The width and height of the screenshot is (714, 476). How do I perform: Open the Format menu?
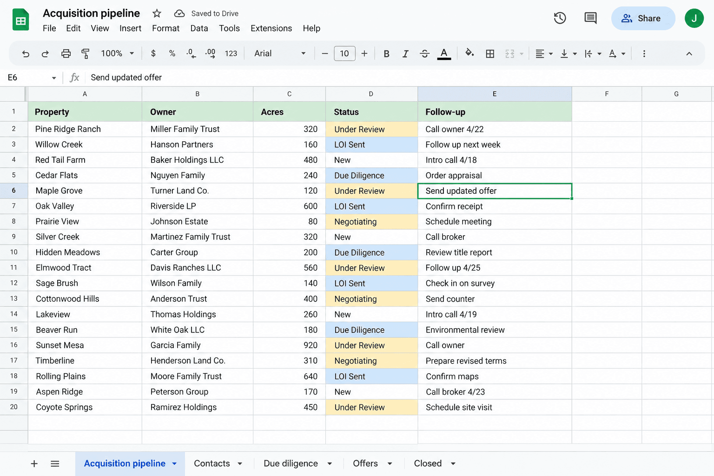click(x=165, y=28)
